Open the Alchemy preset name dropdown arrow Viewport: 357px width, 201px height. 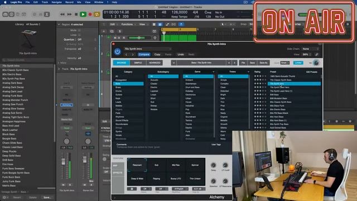click(173, 63)
